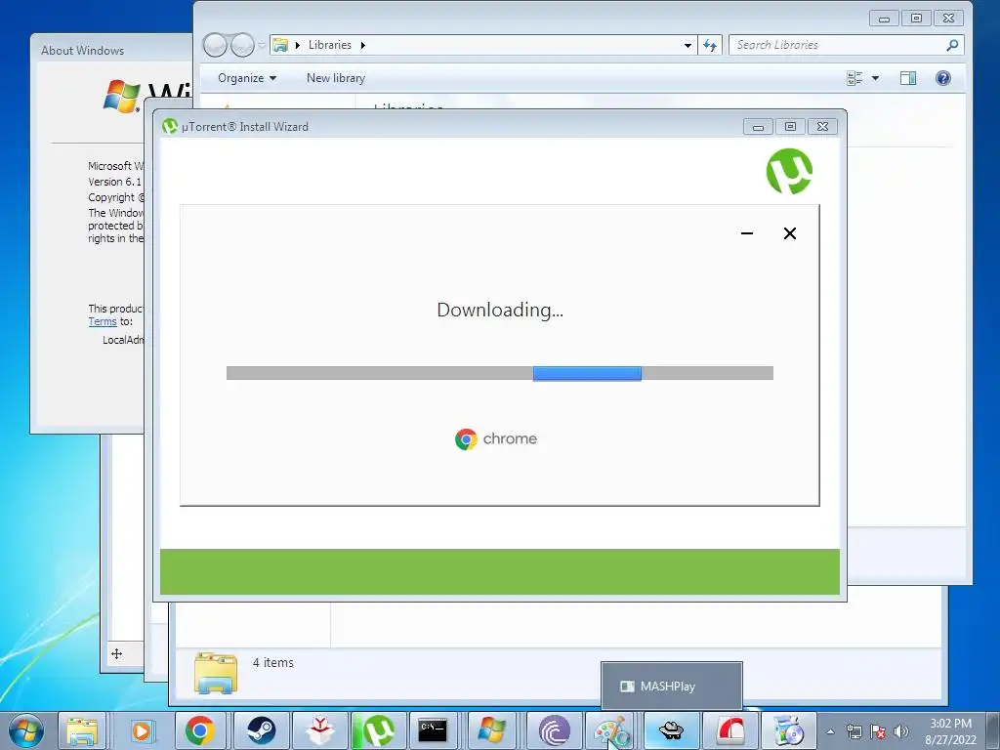Open Steam from the taskbar
Viewport: 1000px width, 750px height.
pos(260,730)
